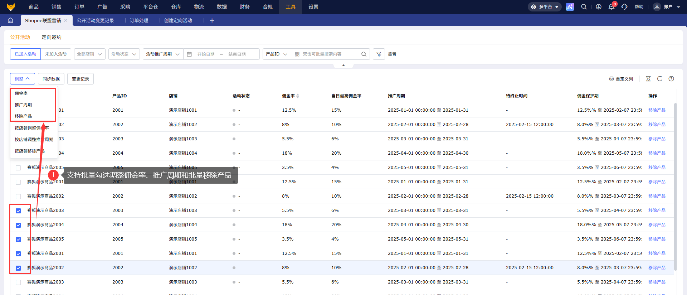This screenshot has height=295, width=687.
Task: Open the question mark help icon above table
Action: pos(671,79)
